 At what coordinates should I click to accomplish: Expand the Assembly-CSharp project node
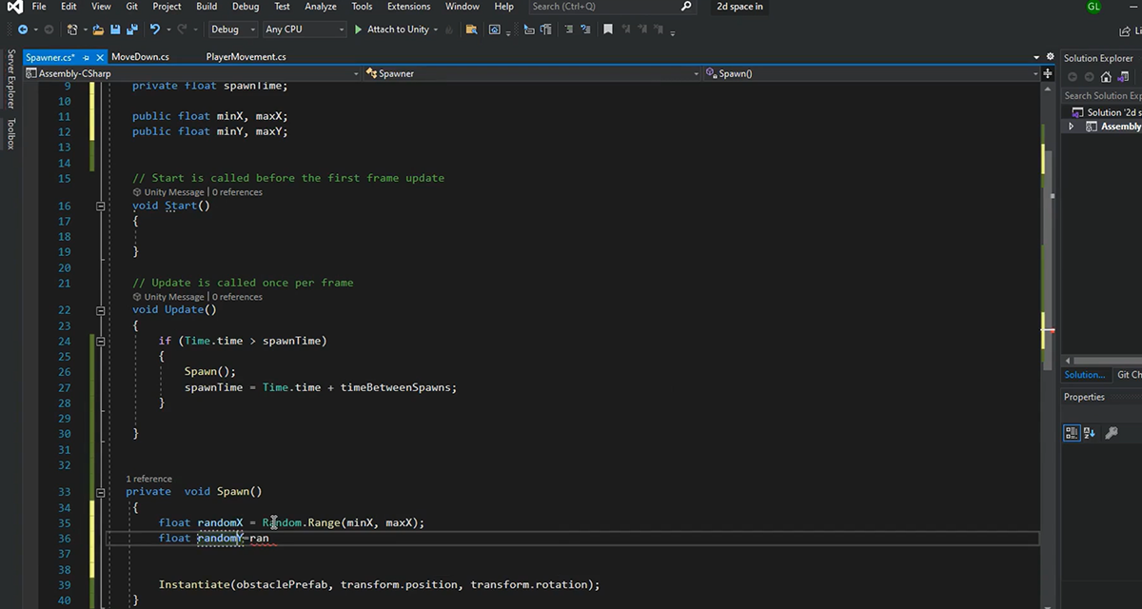tap(1072, 127)
